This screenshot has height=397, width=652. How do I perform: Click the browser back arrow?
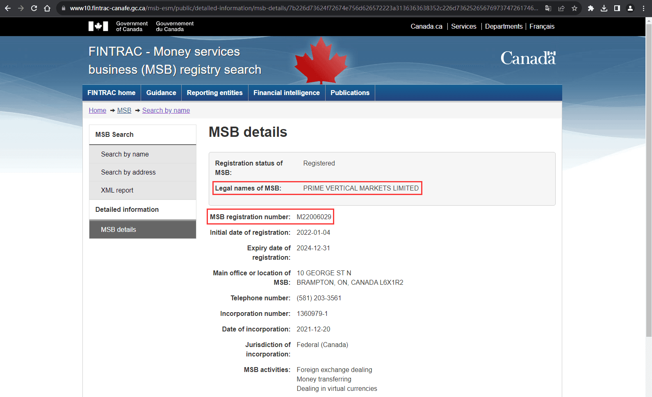pos(8,8)
